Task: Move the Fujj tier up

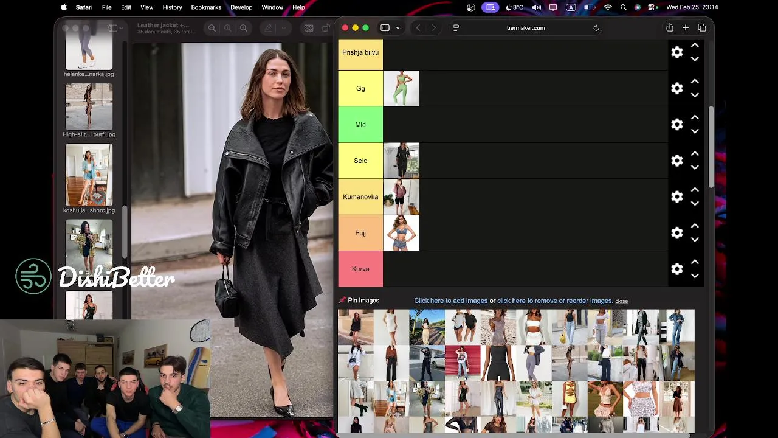Action: point(695,226)
